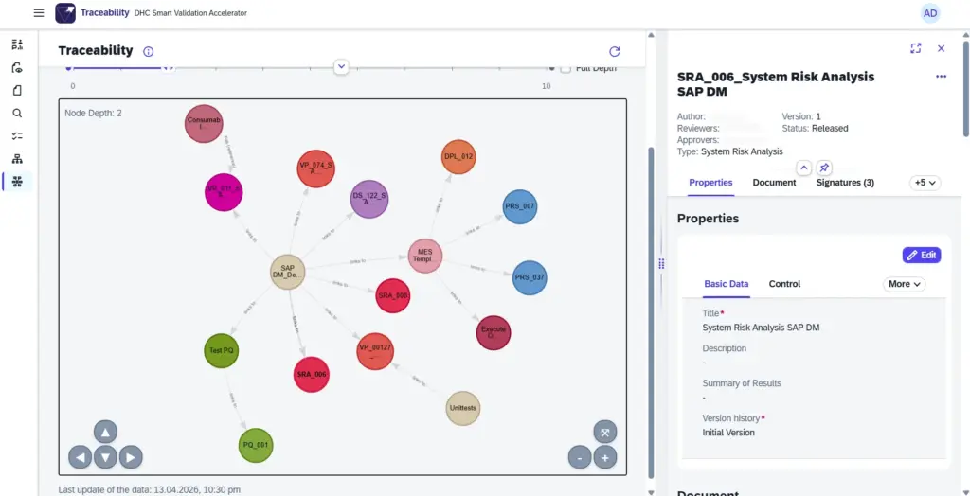Pan the graph up with arrow button
Viewport: 970px width, 496px height.
coord(105,431)
